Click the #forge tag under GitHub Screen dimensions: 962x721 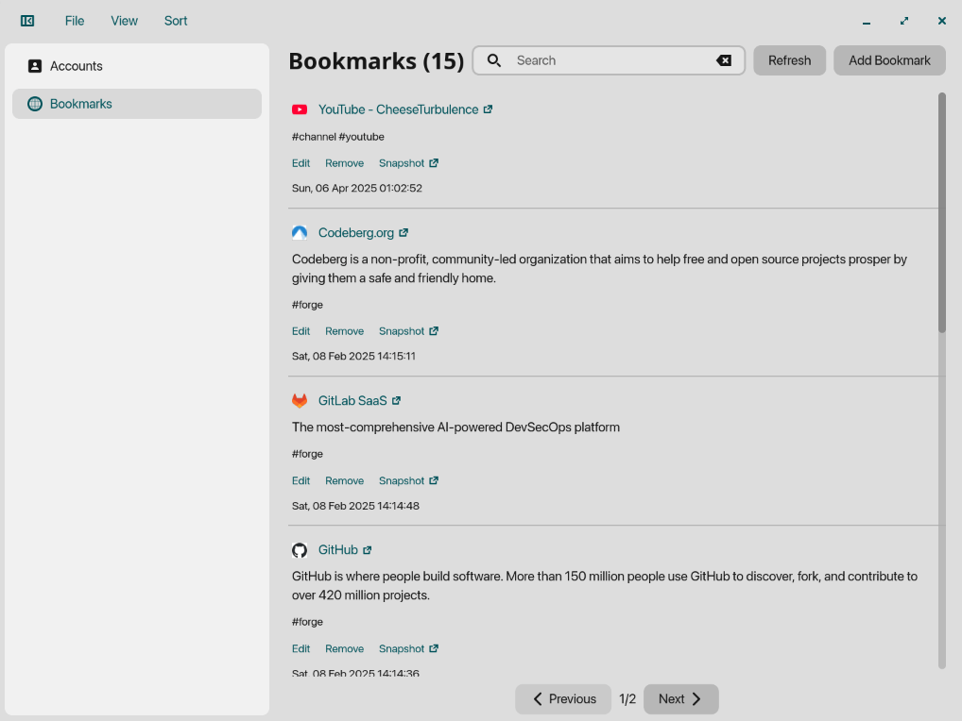307,622
